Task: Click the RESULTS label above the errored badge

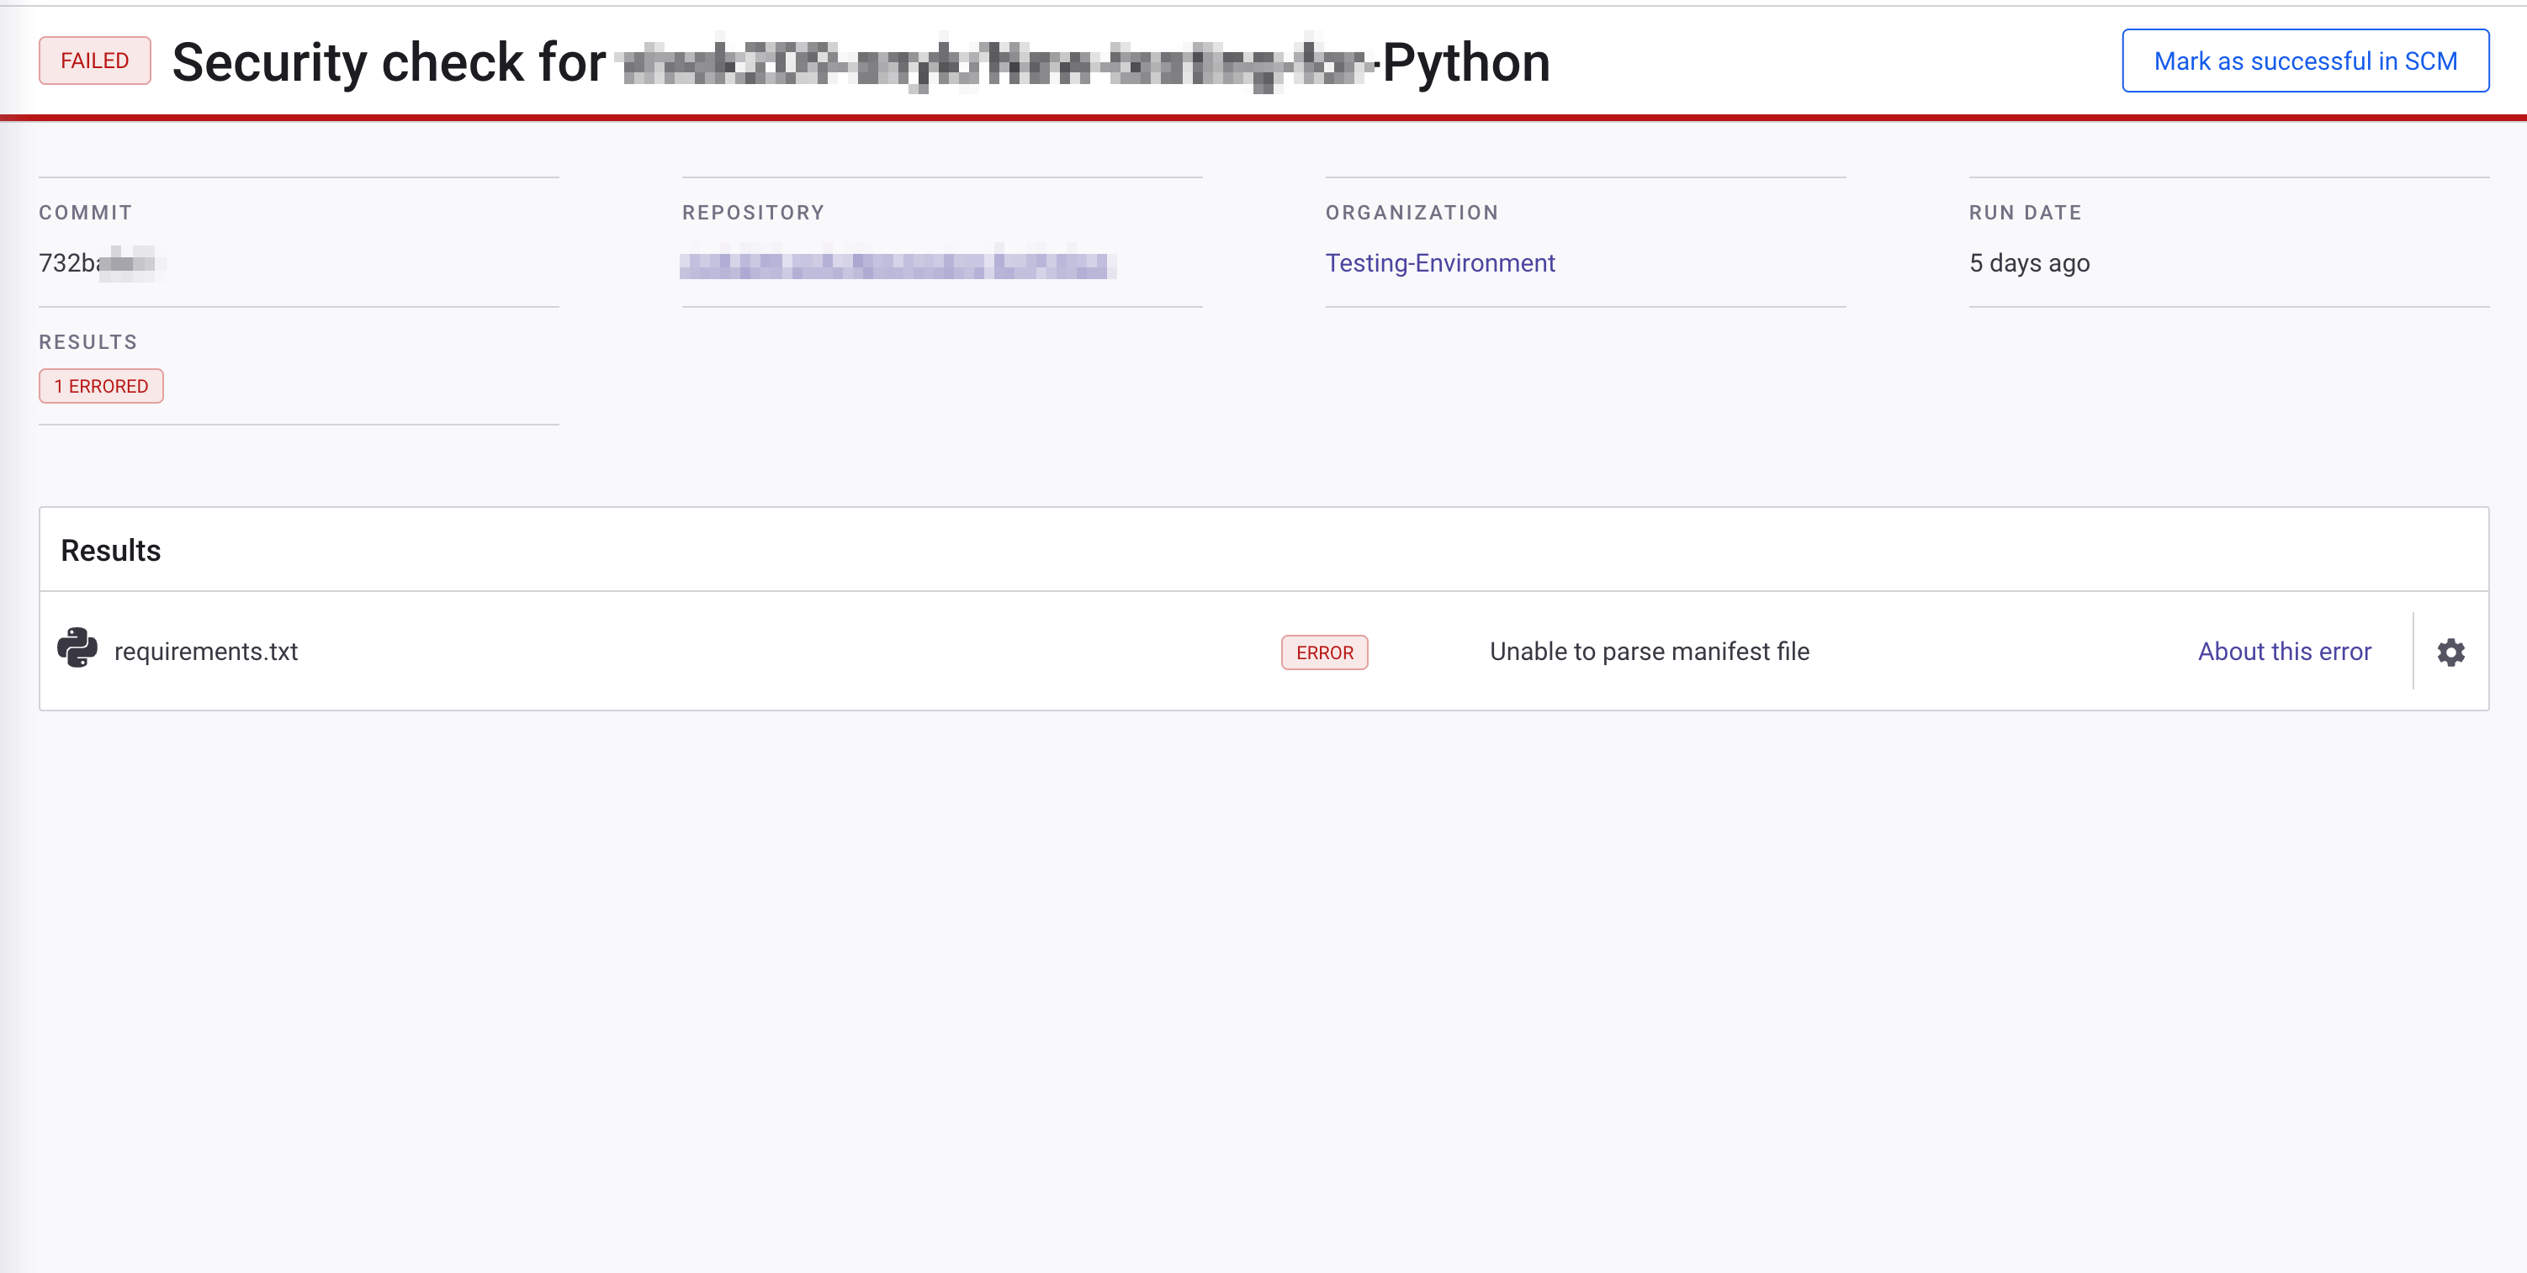Action: coord(88,342)
